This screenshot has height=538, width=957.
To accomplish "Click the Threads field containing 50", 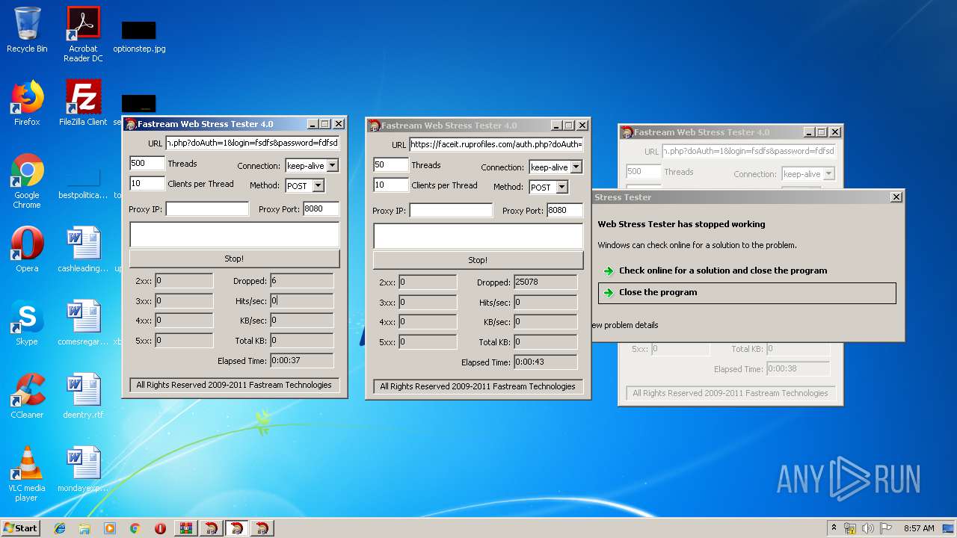I will click(391, 164).
